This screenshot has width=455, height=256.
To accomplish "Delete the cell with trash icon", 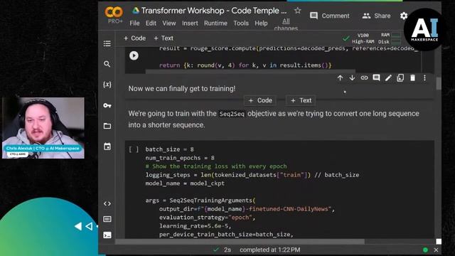I will (412, 78).
